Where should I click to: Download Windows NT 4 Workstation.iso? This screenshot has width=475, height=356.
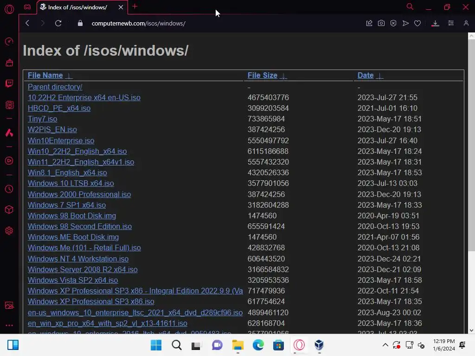[x=78, y=259]
